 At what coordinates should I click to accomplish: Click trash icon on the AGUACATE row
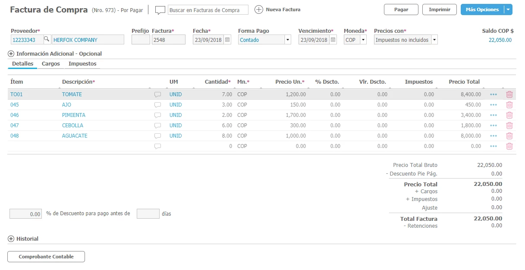(x=509, y=136)
